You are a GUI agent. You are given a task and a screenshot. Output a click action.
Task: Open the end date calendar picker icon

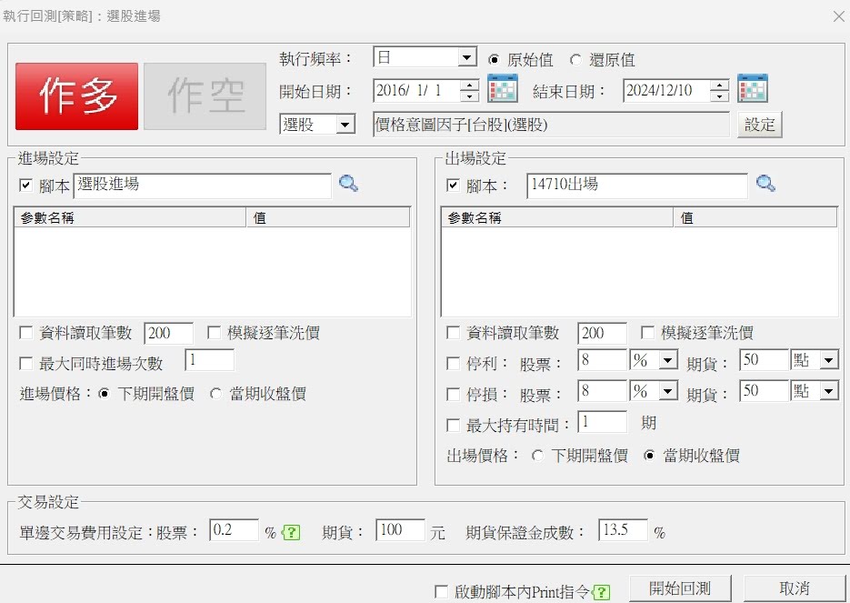coord(753,89)
